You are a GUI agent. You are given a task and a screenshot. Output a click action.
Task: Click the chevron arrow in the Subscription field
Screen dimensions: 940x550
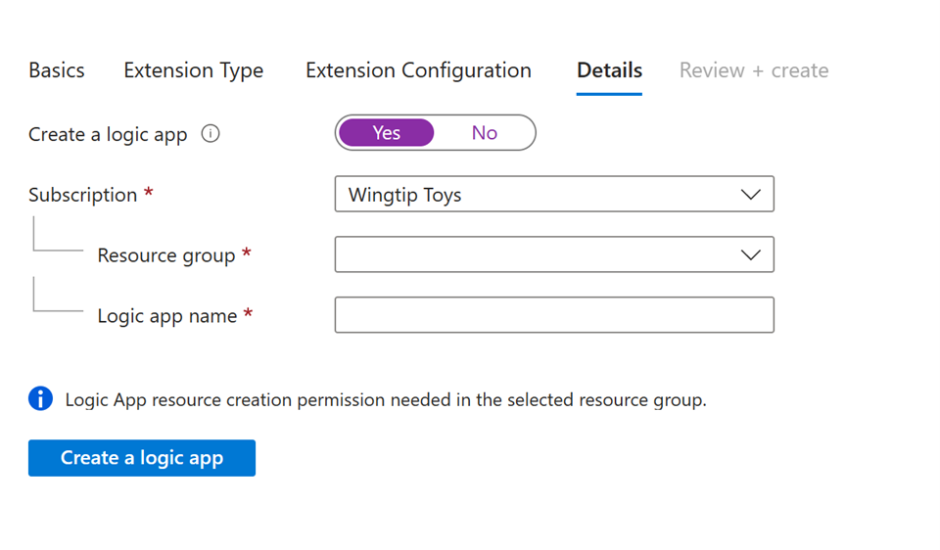[x=750, y=195]
